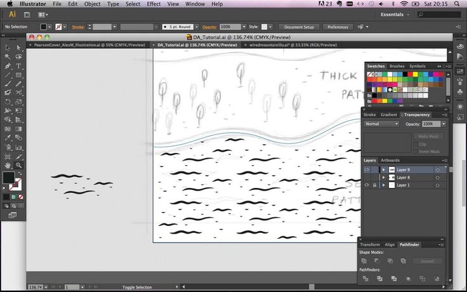The image size is (467, 292).
Task: Hide Layer 1 with its eye icon
Action: pos(367,185)
